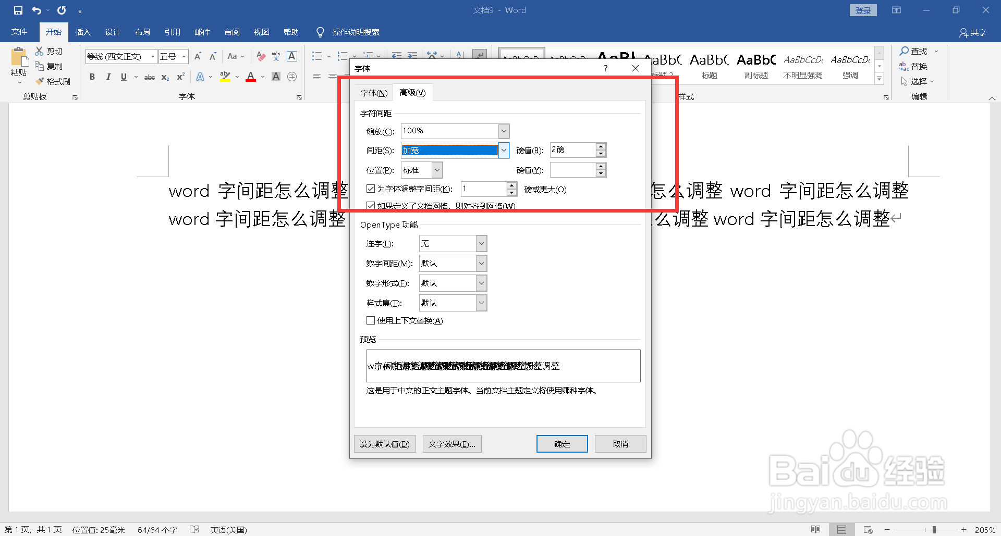Click the Redo icon in quick access

62,10
